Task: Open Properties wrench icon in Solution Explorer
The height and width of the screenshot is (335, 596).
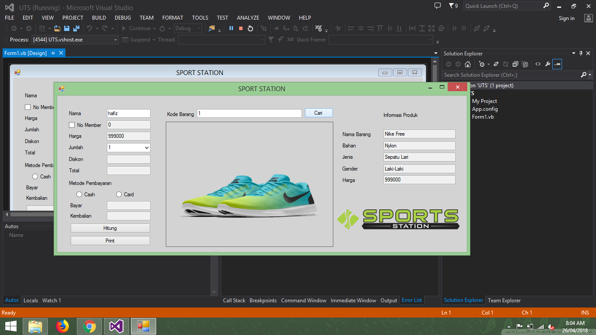Action: pyautogui.click(x=548, y=64)
